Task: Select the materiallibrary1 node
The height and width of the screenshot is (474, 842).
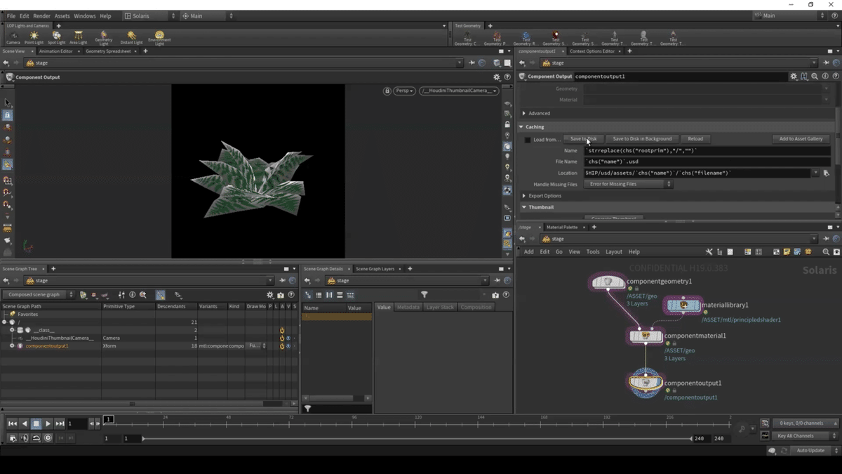Action: coord(683,305)
